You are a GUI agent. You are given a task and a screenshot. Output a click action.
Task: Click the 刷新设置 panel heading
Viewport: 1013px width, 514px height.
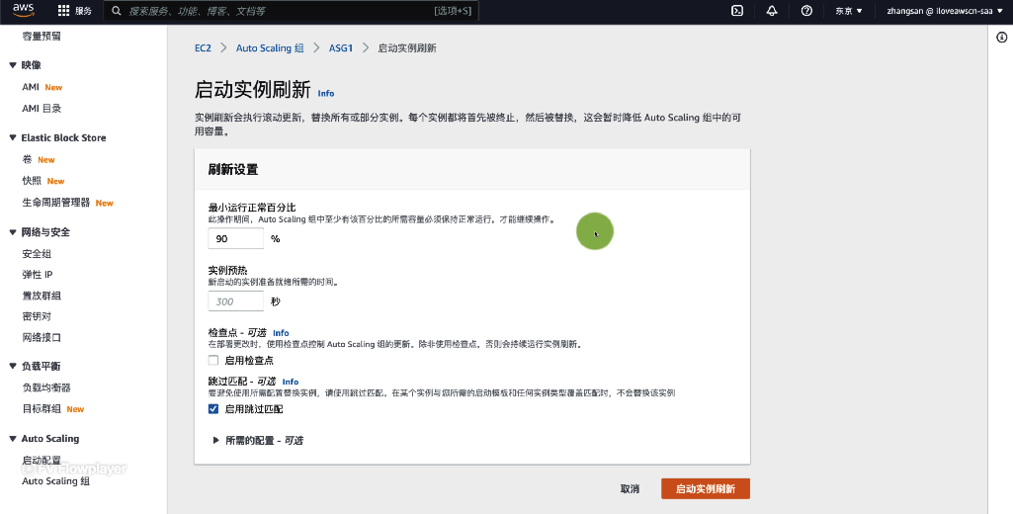233,169
